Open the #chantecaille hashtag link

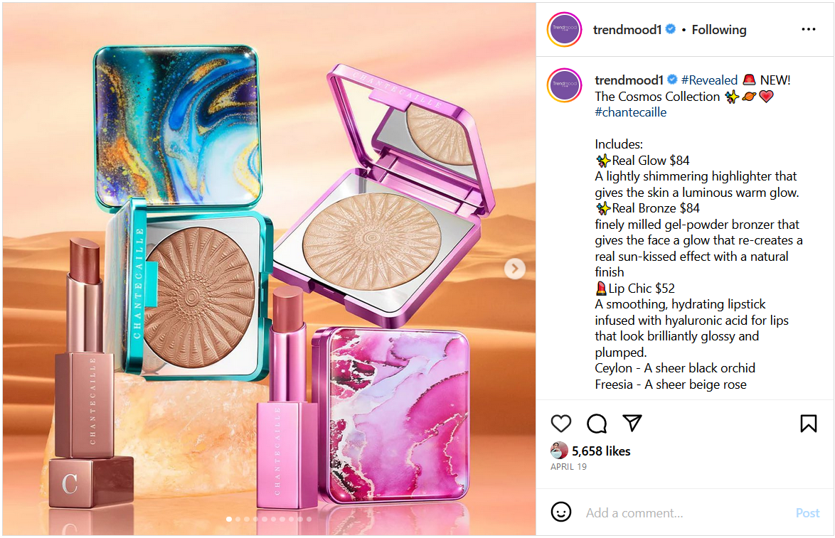click(x=630, y=112)
